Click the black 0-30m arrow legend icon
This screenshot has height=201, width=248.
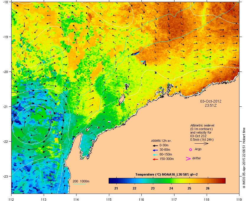[x=156, y=145]
